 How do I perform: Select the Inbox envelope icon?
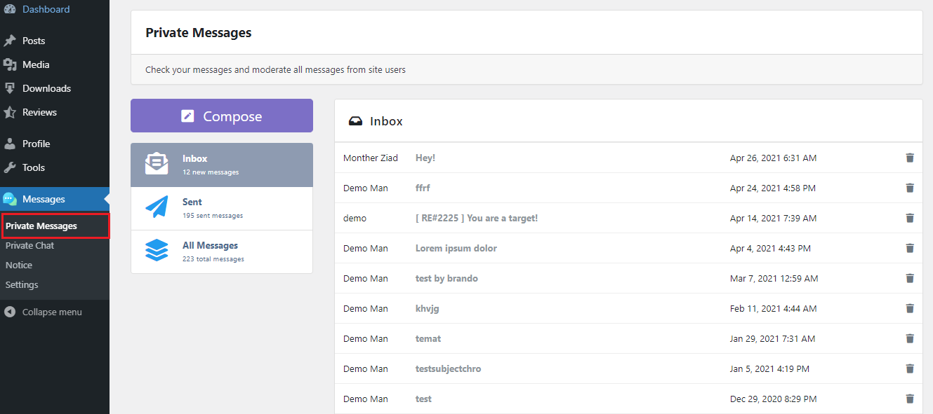[158, 163]
